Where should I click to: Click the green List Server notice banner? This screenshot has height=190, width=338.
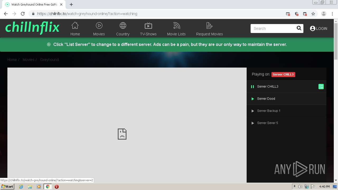tap(167, 45)
